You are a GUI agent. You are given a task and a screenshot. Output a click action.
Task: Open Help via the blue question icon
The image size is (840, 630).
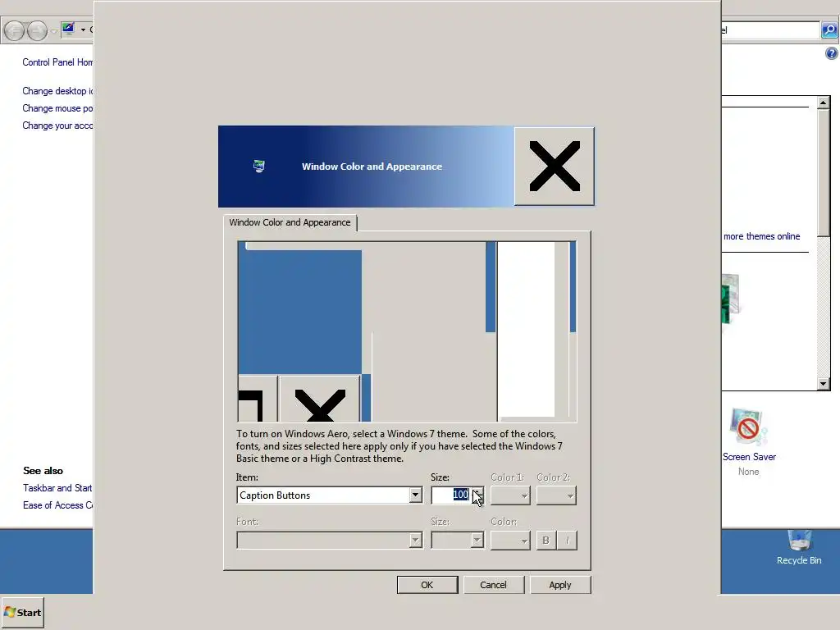[x=832, y=53]
